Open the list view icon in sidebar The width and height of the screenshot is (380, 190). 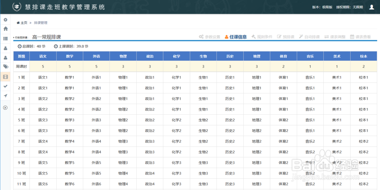tap(5, 38)
